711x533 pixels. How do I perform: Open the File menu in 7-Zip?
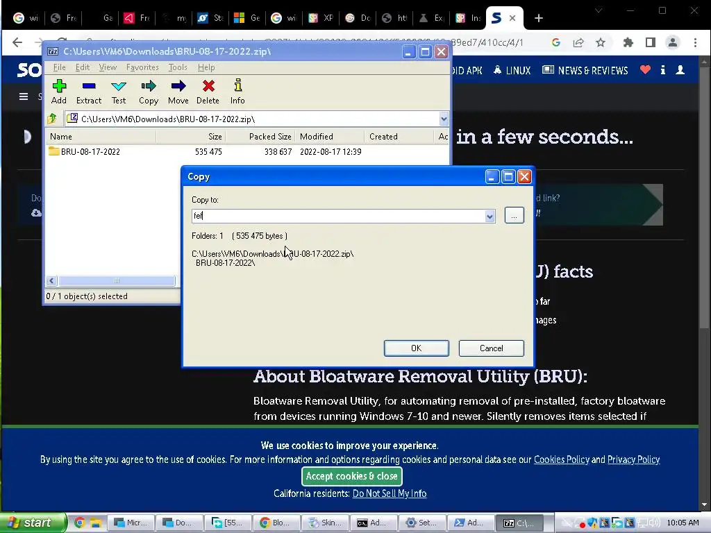coord(60,67)
